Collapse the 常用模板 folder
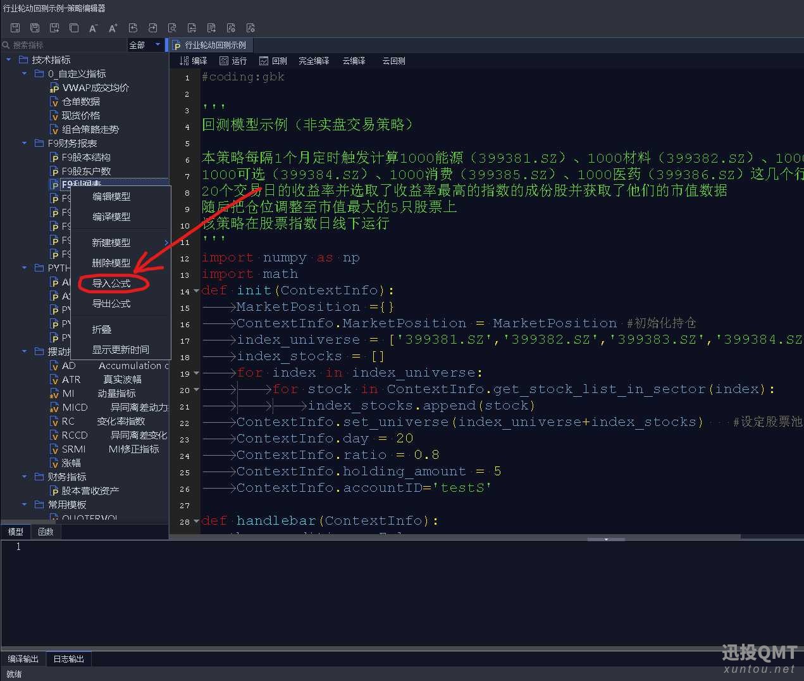 25,504
